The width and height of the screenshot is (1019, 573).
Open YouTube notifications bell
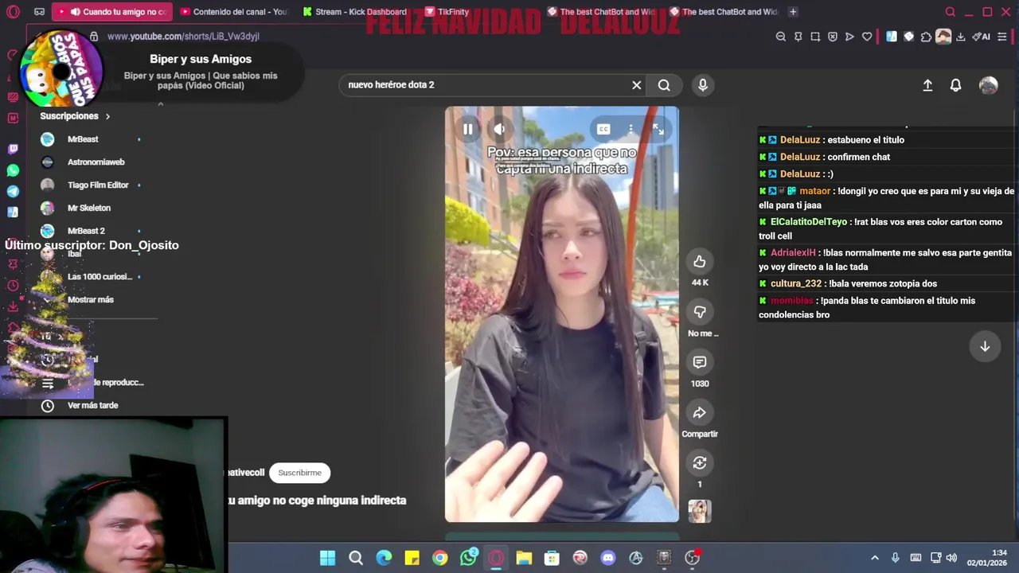pos(955,85)
